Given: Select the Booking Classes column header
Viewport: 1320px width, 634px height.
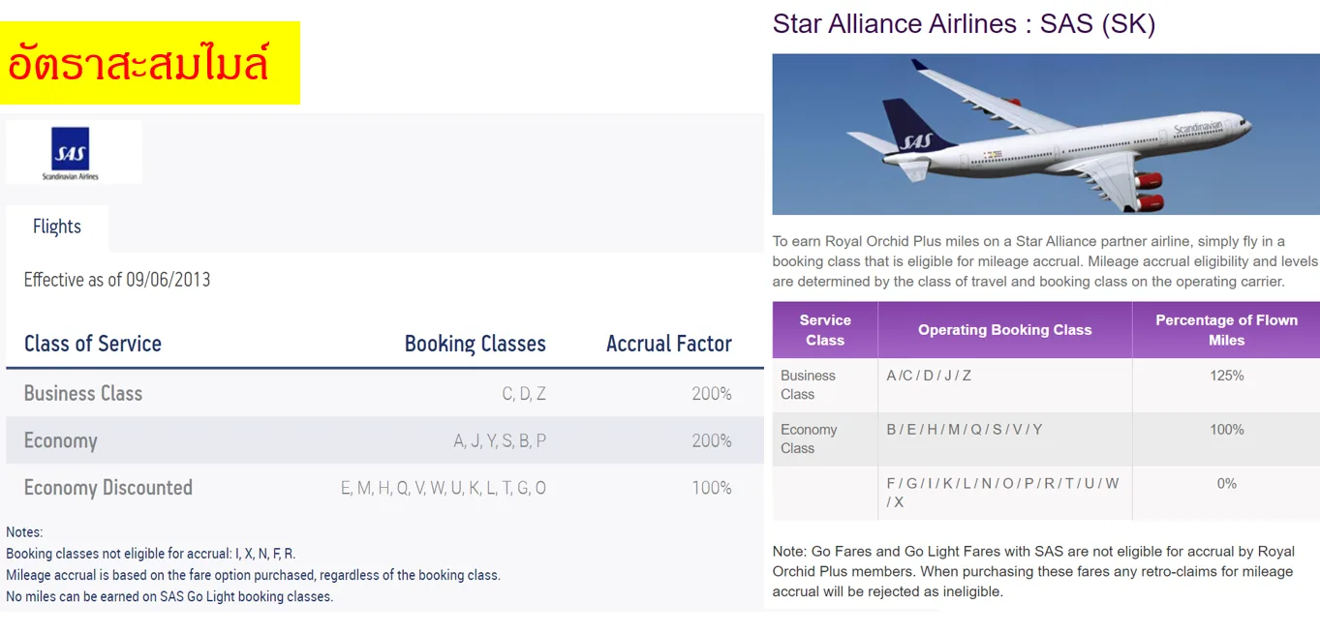Looking at the screenshot, I should click(x=476, y=344).
